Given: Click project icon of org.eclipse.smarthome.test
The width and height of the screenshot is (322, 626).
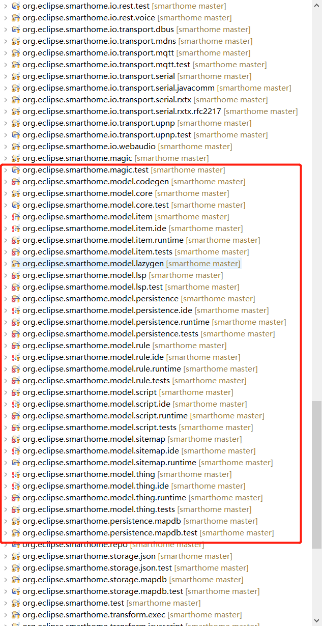Looking at the screenshot, I should pos(16,603).
